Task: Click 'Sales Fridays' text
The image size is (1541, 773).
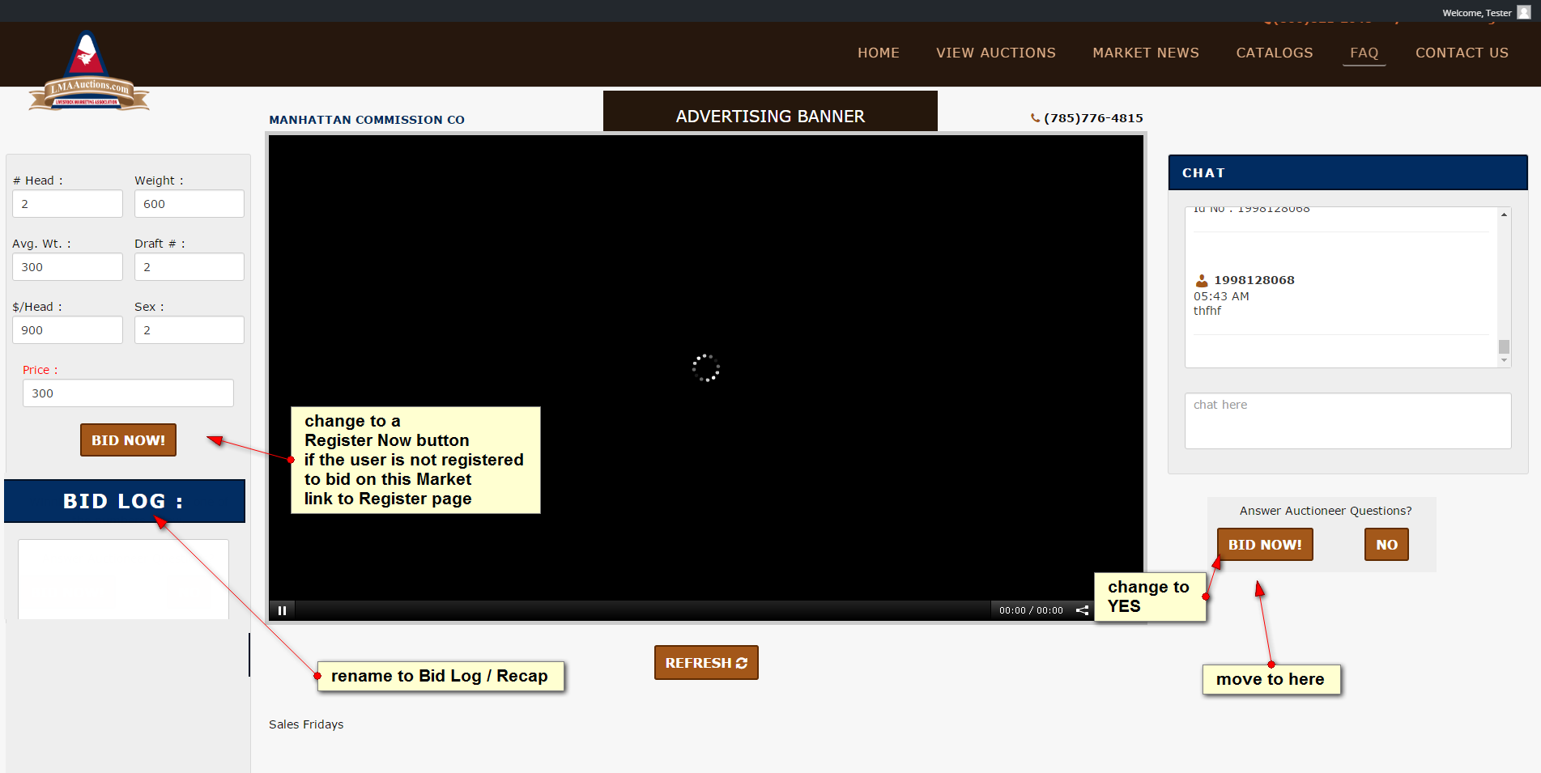Action: click(x=306, y=724)
